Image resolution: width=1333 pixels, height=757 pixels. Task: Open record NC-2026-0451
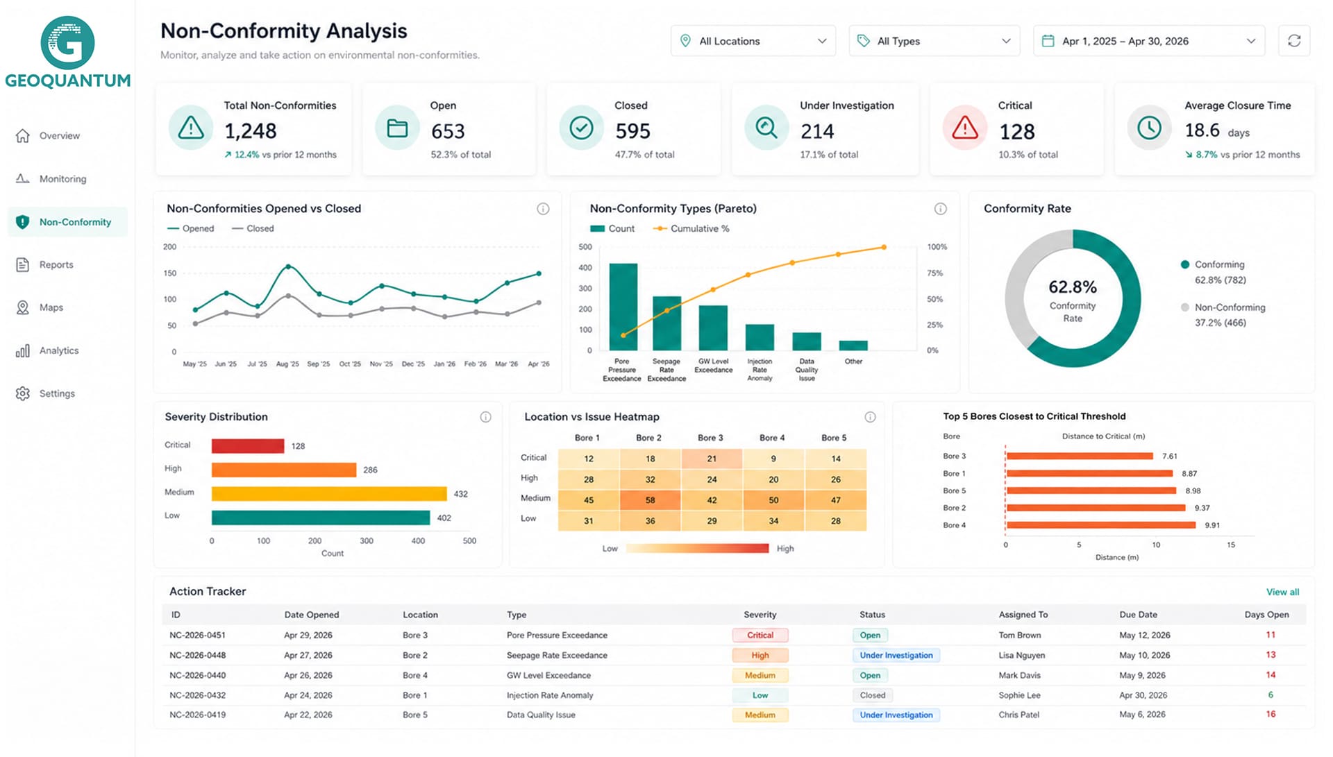[734, 635]
